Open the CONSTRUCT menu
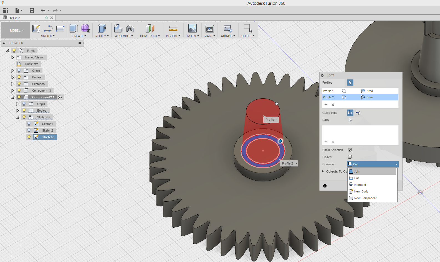This screenshot has height=262, width=440. 150,36
